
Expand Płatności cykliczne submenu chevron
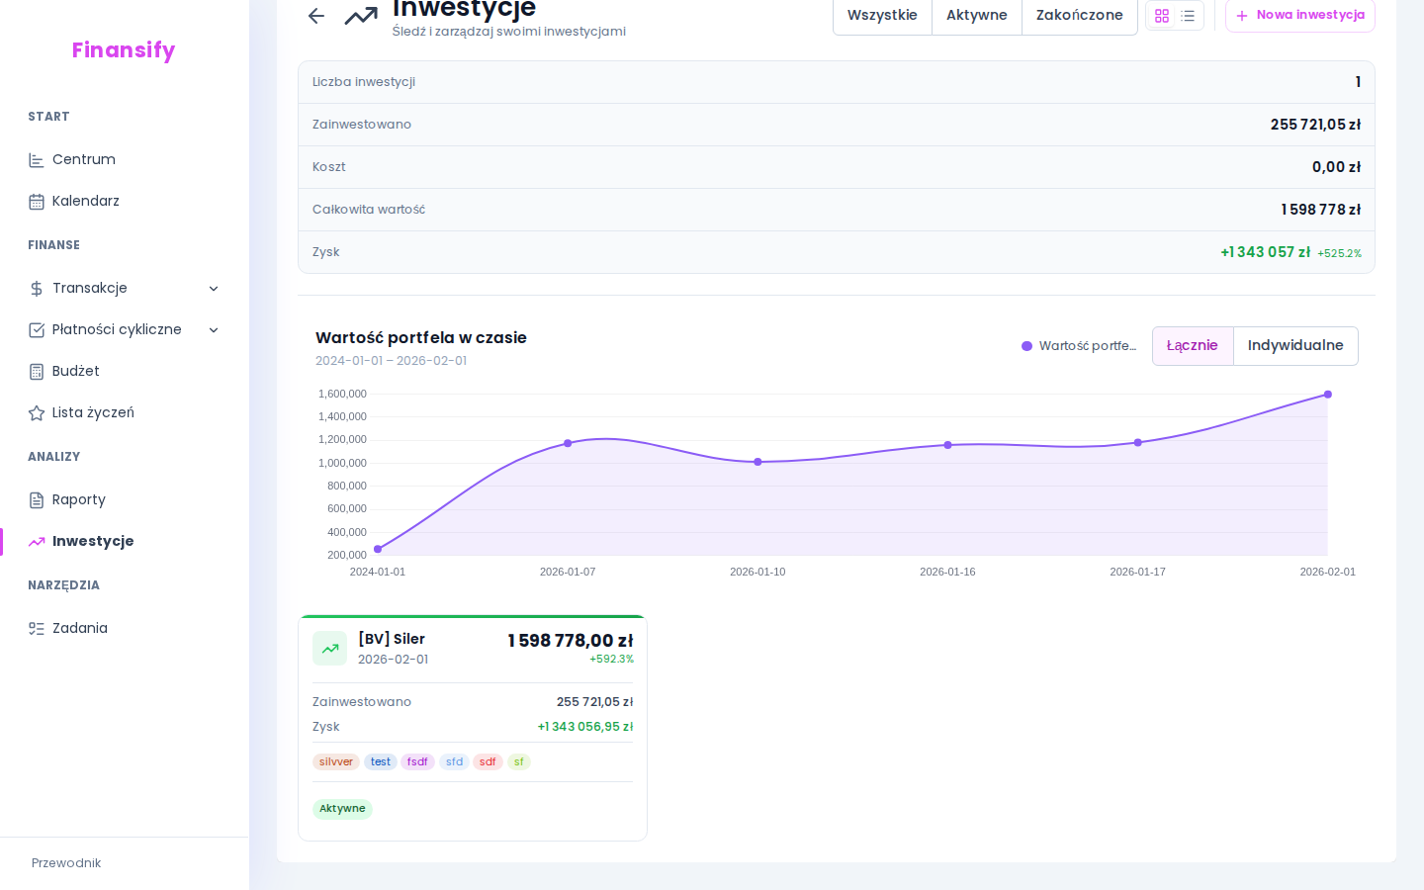(214, 330)
